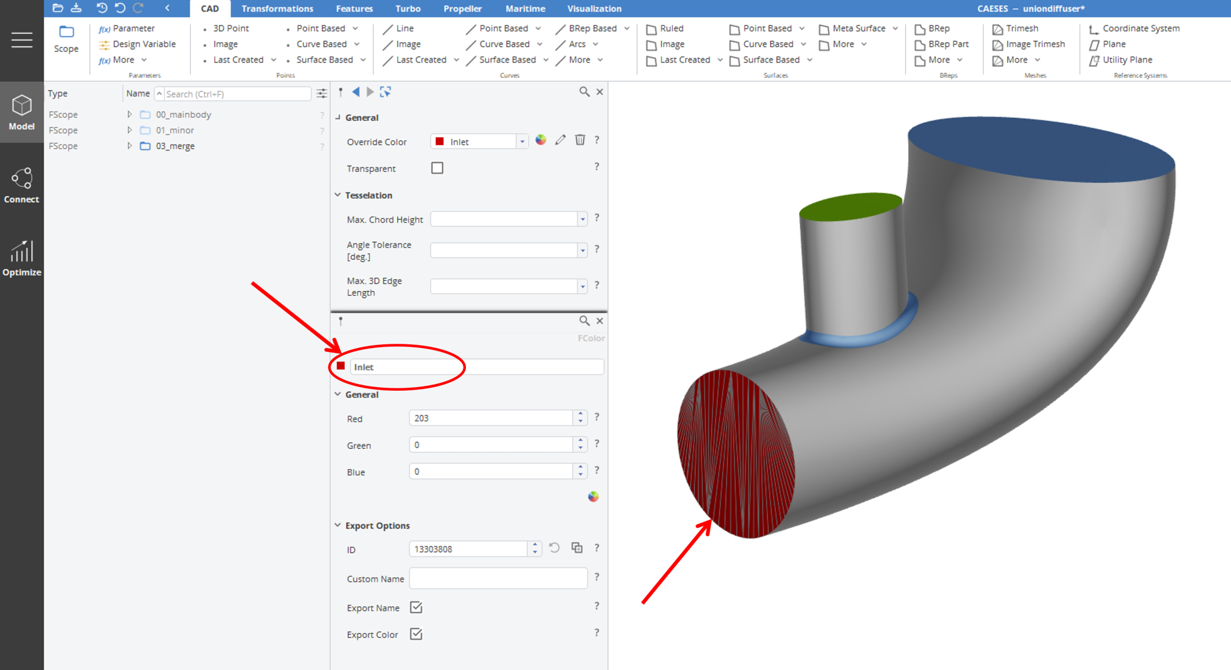The width and height of the screenshot is (1231, 670).
Task: Open the Optimize workspace icon
Action: coord(22,258)
